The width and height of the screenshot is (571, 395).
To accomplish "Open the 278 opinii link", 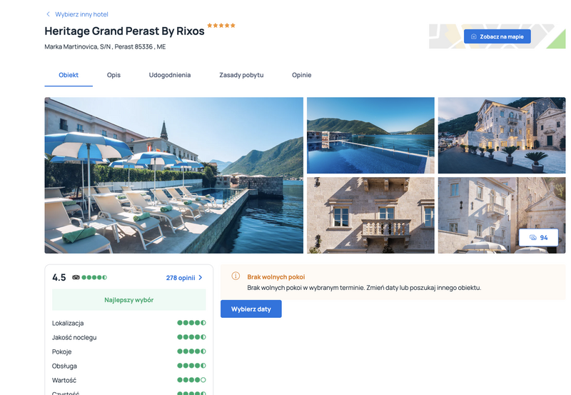I will 181,278.
